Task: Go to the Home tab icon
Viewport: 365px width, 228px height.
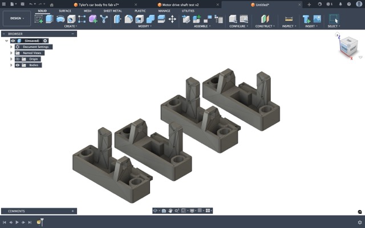Action: click(x=52, y=5)
